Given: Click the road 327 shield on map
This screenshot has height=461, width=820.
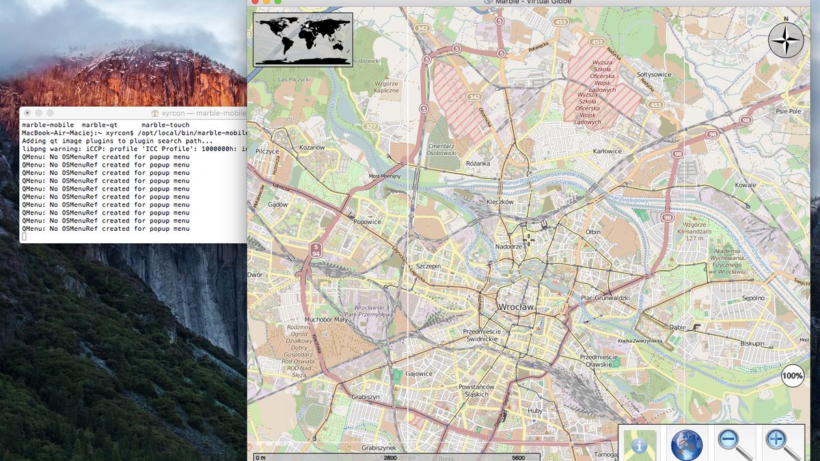Looking at the screenshot, I should 371,126.
